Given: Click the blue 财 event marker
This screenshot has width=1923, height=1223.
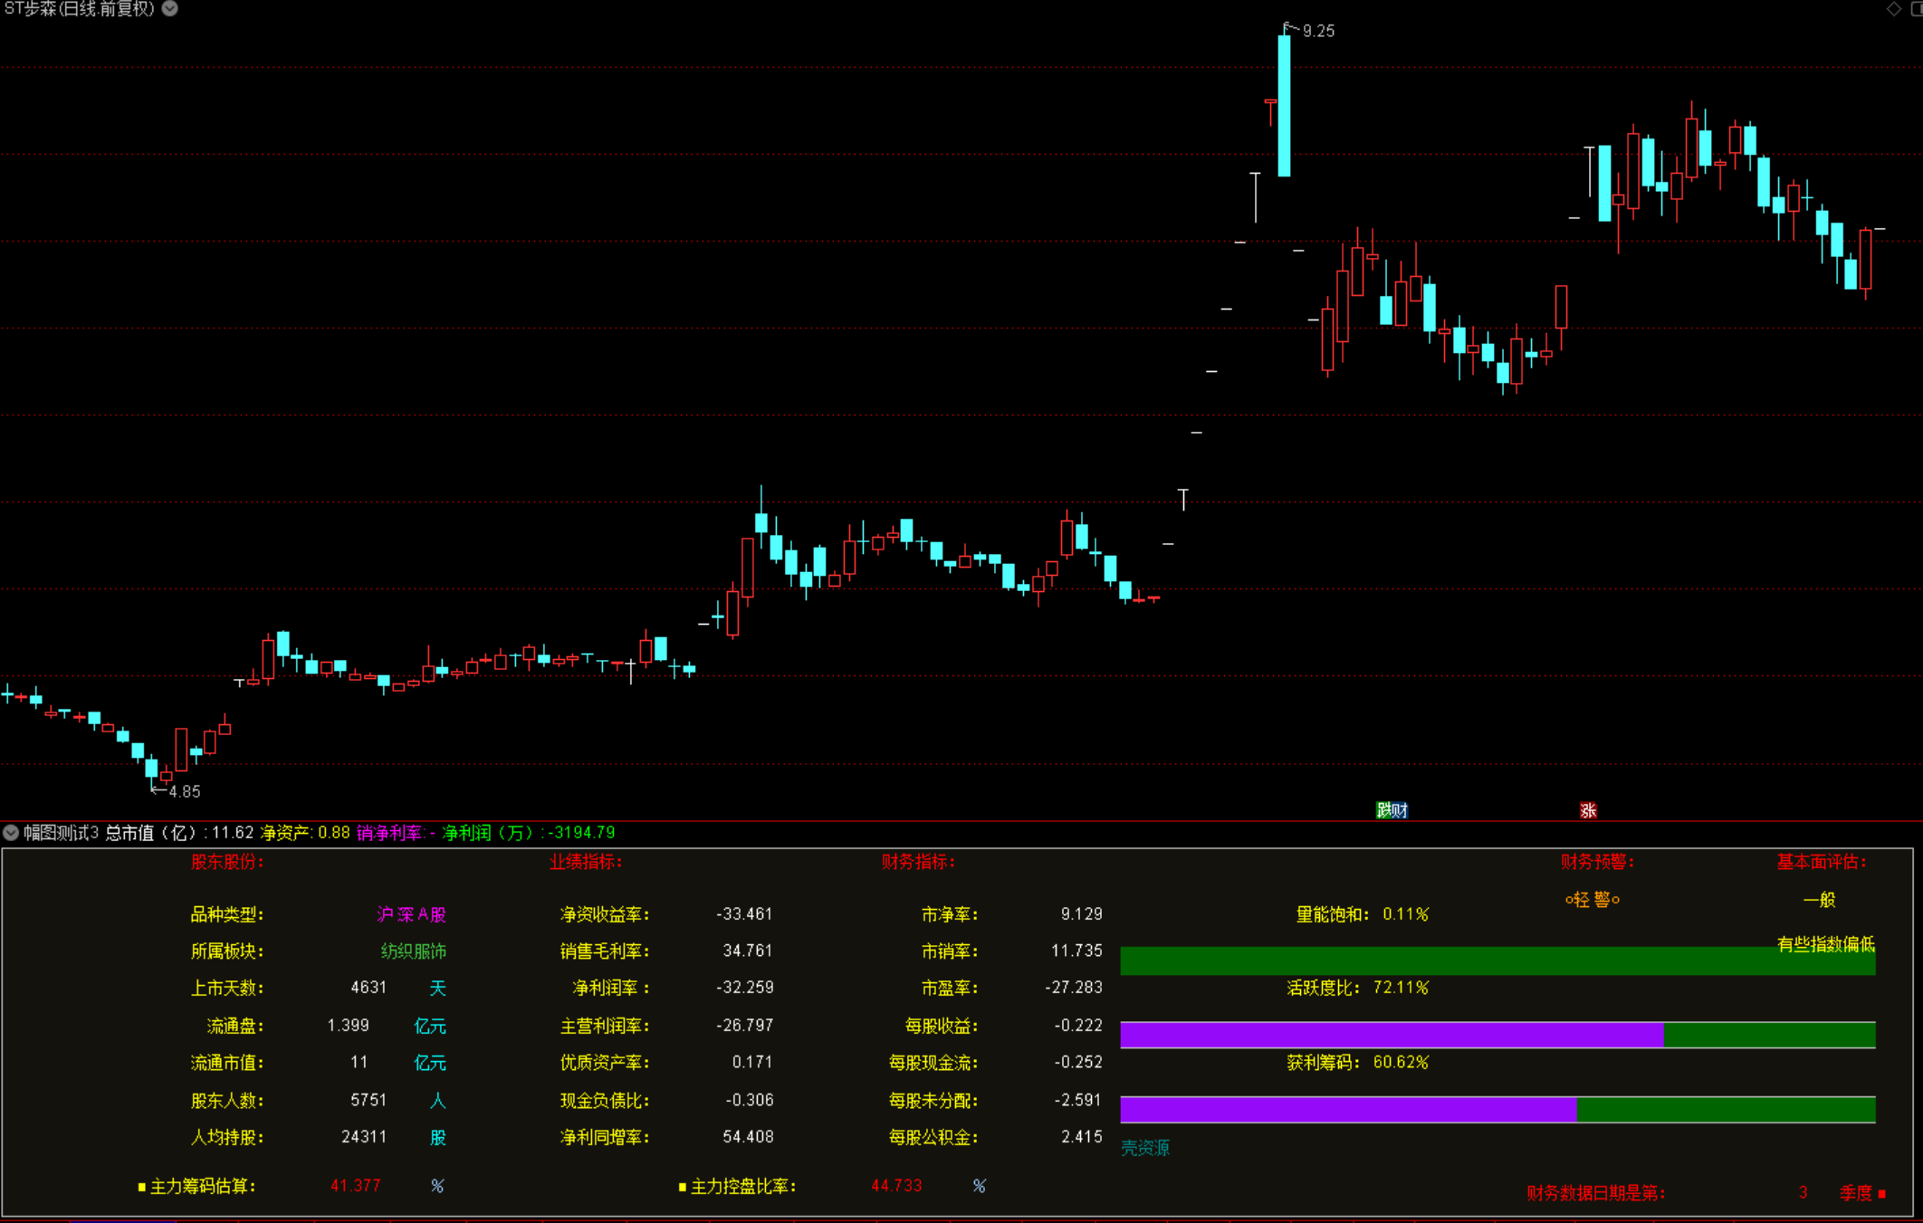Looking at the screenshot, I should click(x=1400, y=810).
